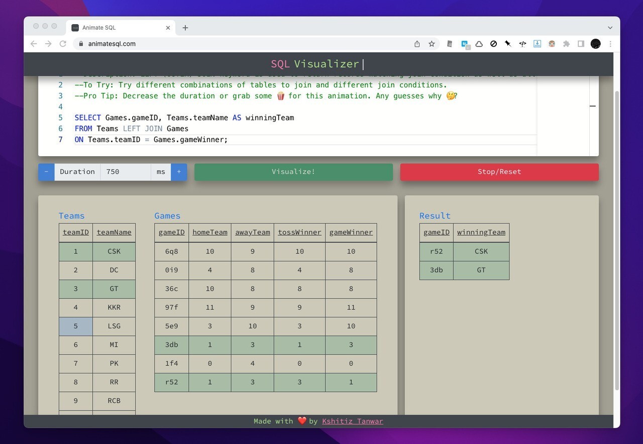
Task: Open the browser profile avatar menu
Action: click(x=596, y=44)
